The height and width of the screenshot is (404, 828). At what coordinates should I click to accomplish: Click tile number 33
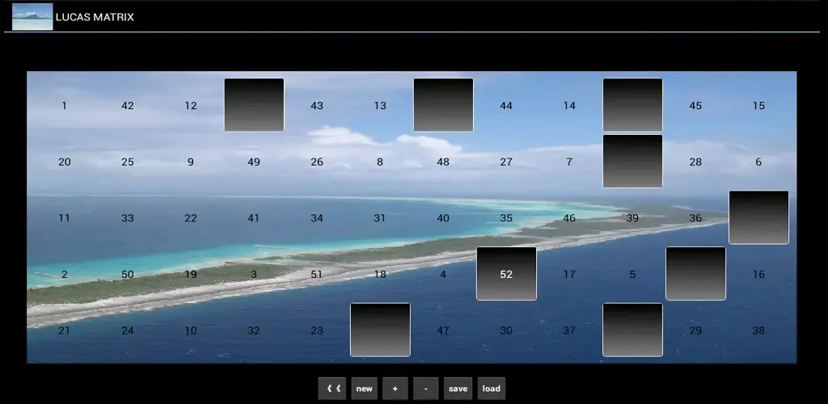click(127, 218)
